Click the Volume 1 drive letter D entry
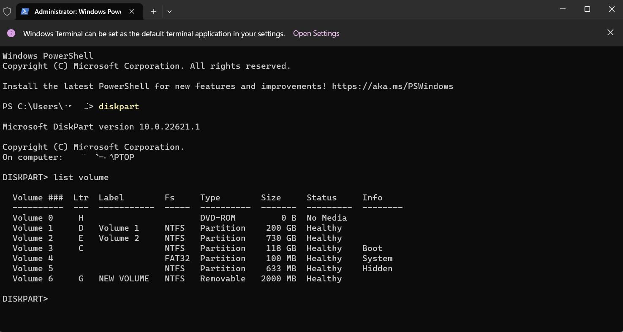 pos(81,228)
